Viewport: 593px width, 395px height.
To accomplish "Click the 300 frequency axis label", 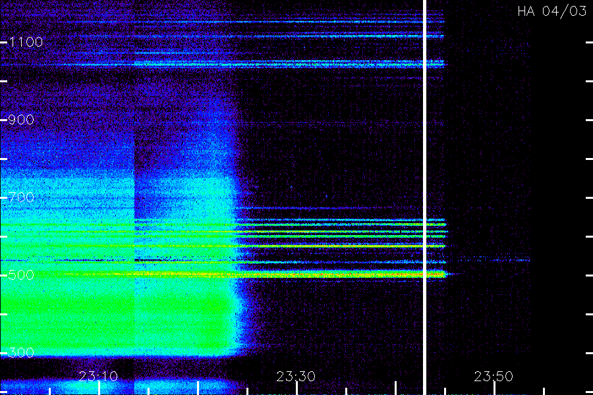I will tap(21, 353).
